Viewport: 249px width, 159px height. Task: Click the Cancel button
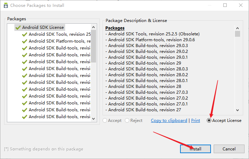(229, 149)
